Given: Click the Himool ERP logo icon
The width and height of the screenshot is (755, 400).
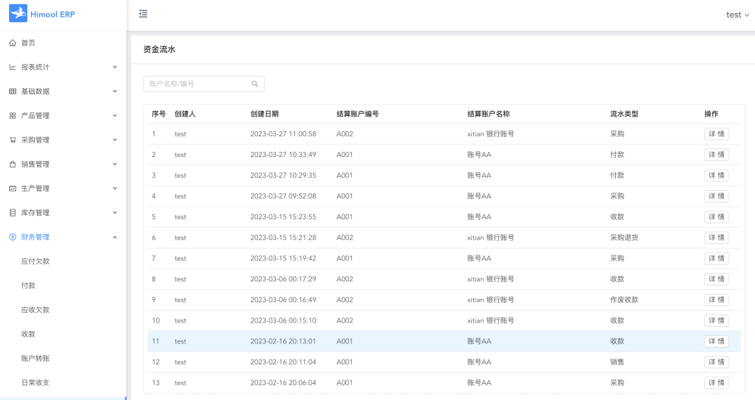Looking at the screenshot, I should point(18,14).
